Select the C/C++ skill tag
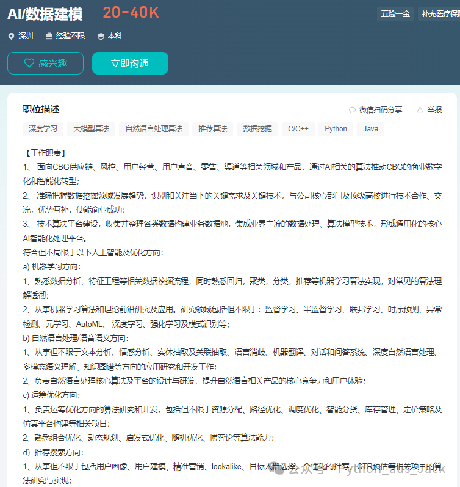The height and width of the screenshot is (487, 460). pyautogui.click(x=298, y=129)
